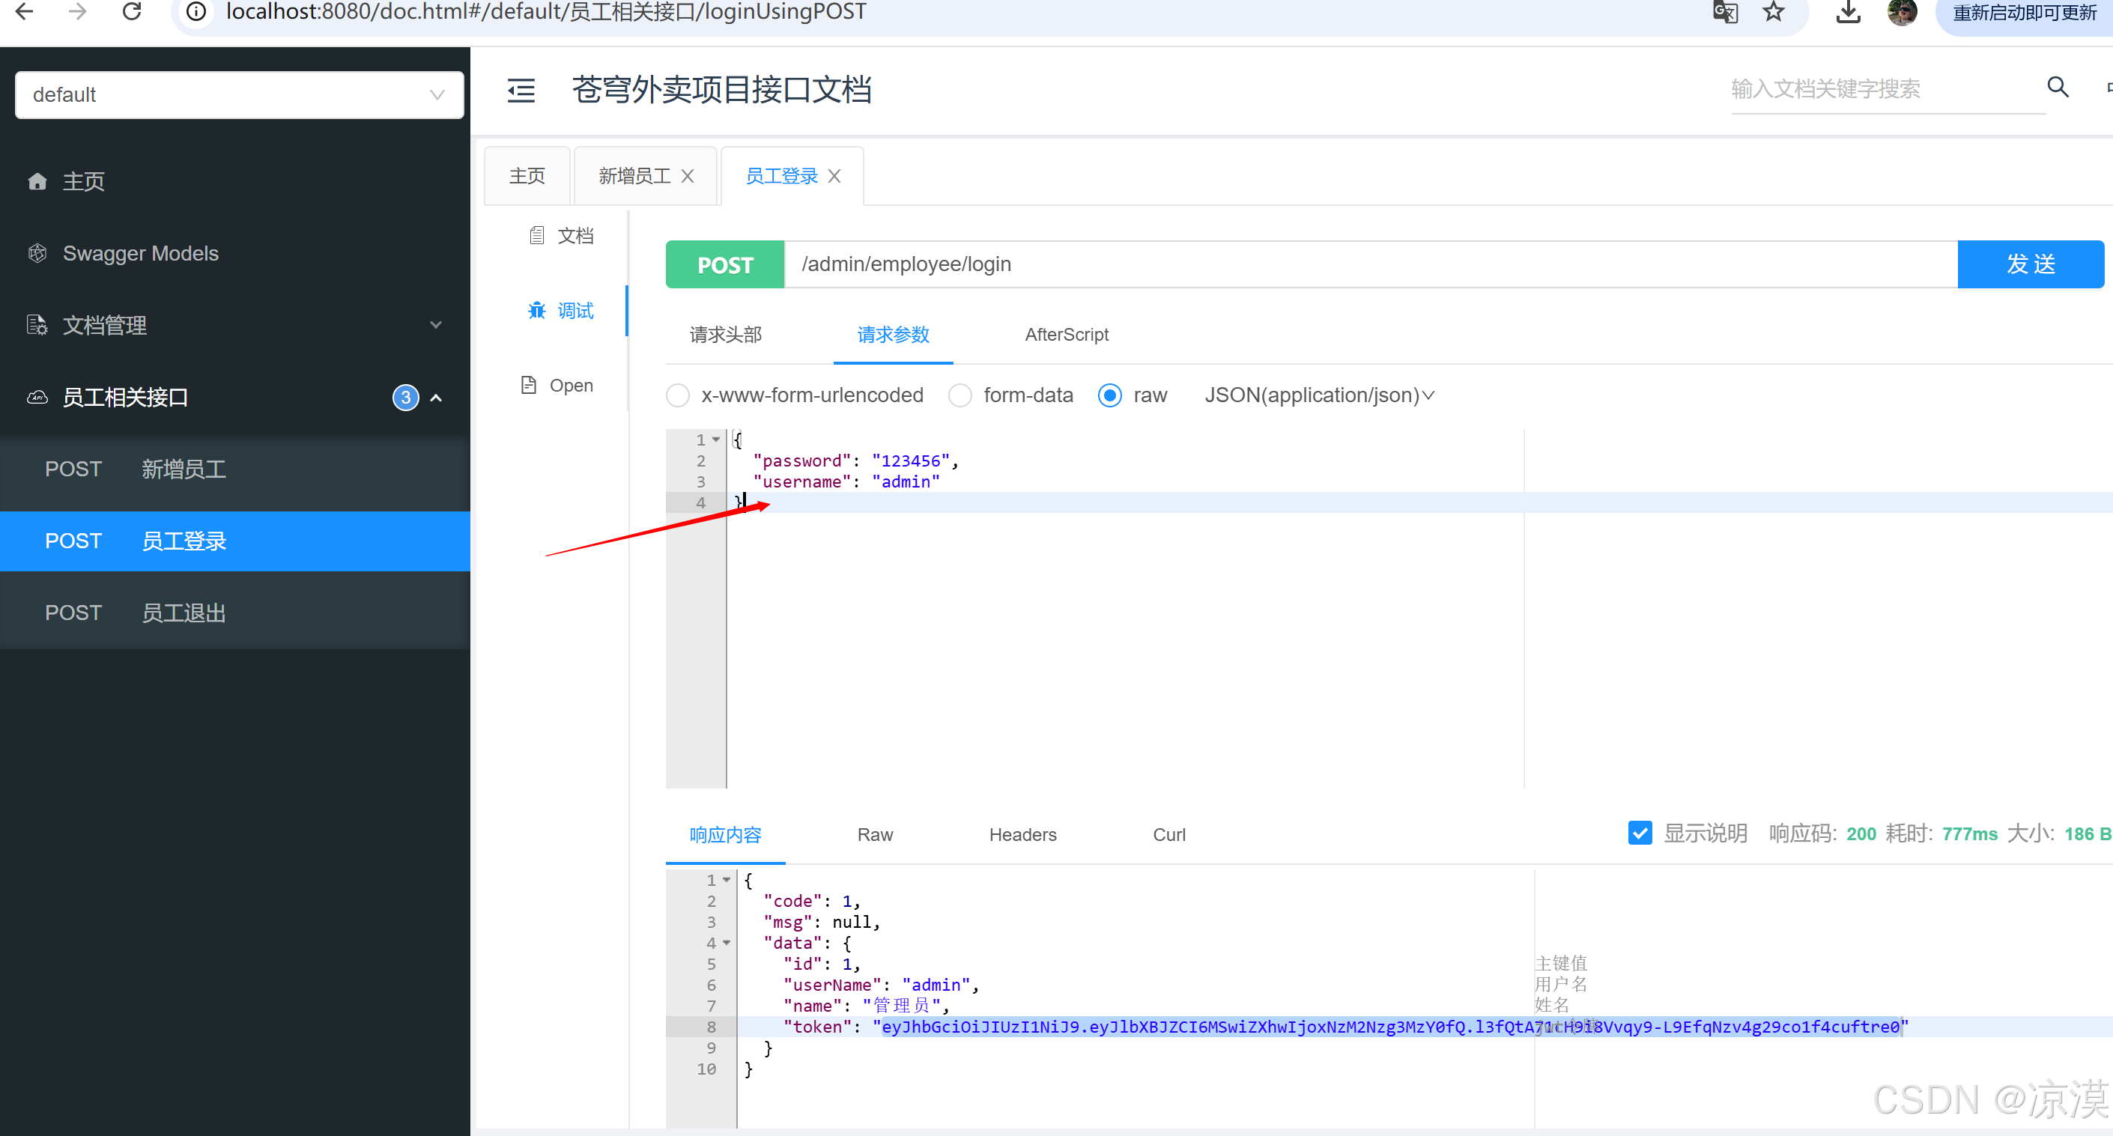The image size is (2113, 1136).
Task: Click the 发送 send button
Action: point(2030,264)
